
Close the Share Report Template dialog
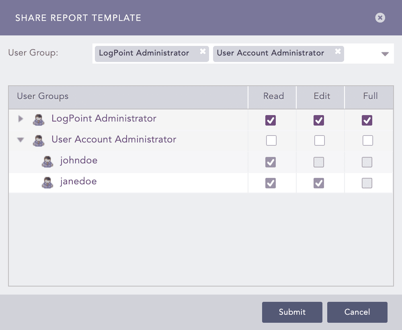pyautogui.click(x=379, y=17)
